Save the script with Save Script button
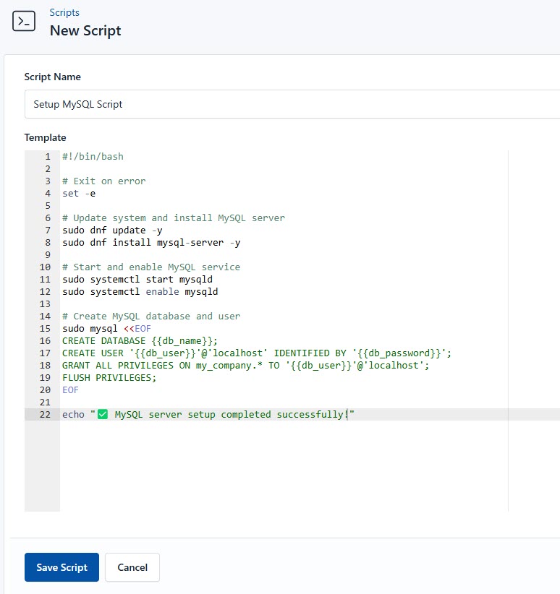 (x=61, y=567)
